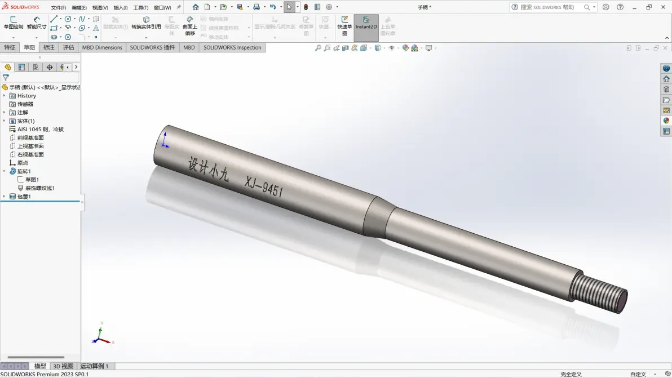The image size is (672, 378).
Task: Select the Straight Slot tool
Action: click(x=54, y=37)
